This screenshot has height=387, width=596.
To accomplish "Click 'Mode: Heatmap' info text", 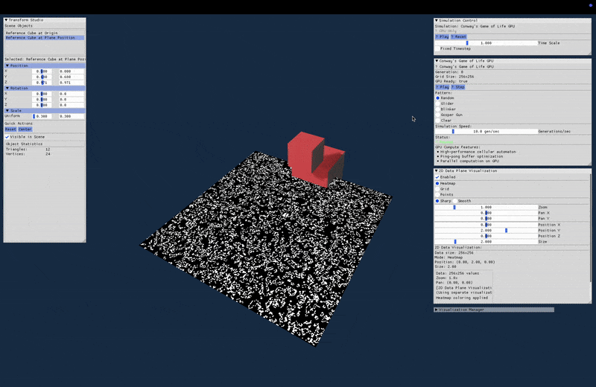I will [x=448, y=258].
